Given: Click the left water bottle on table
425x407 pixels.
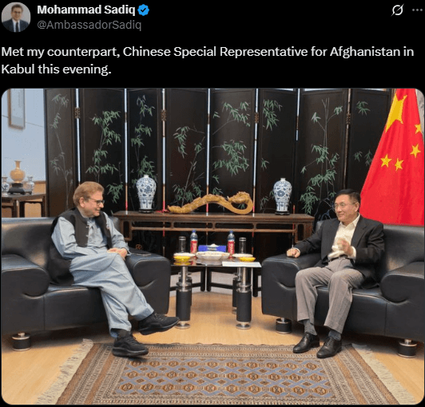Looking at the screenshot, I should (194, 242).
